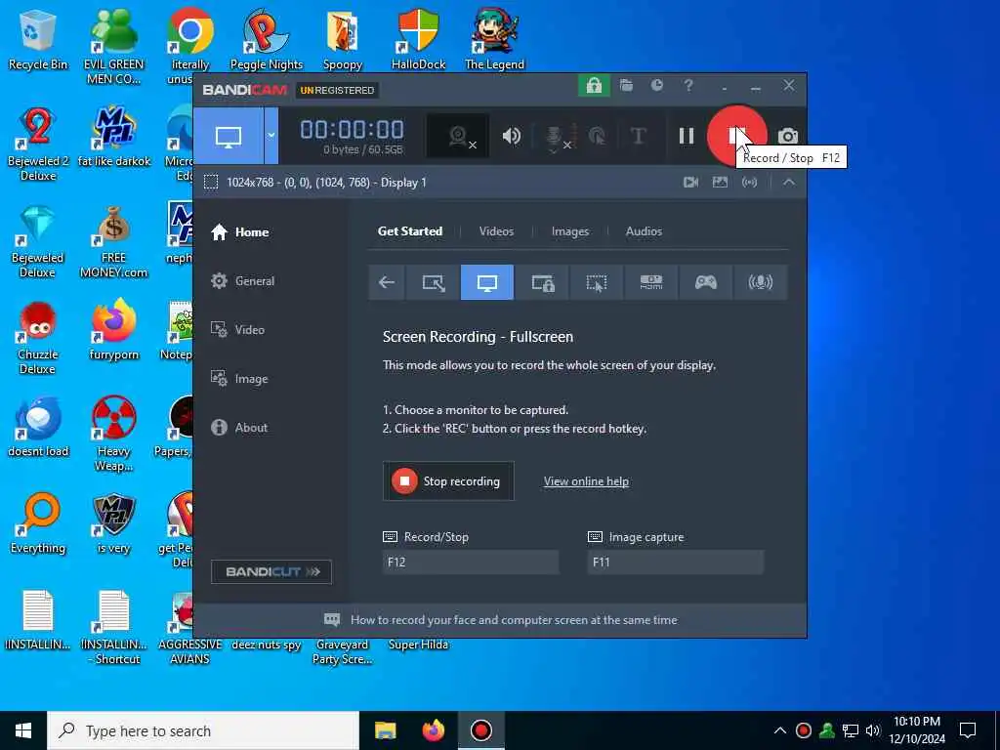
Task: Switch to the Audios tab
Action: pyautogui.click(x=644, y=231)
